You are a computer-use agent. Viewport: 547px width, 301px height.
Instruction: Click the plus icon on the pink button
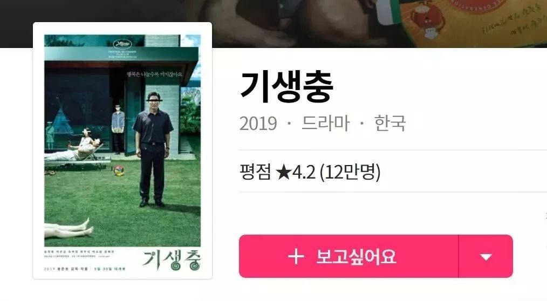pos(296,257)
